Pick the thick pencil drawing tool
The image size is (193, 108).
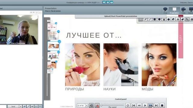click(145, 19)
